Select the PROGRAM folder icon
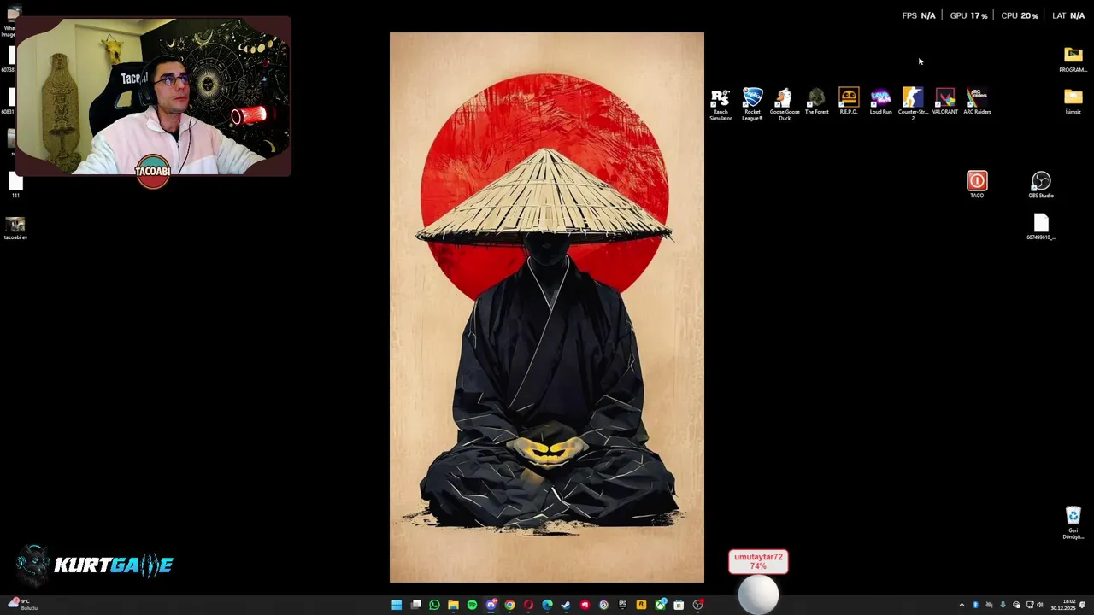Viewport: 1094px width, 615px height. pos(1073,59)
